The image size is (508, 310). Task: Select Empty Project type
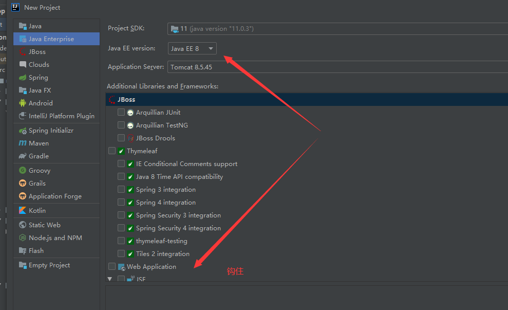[57, 265]
